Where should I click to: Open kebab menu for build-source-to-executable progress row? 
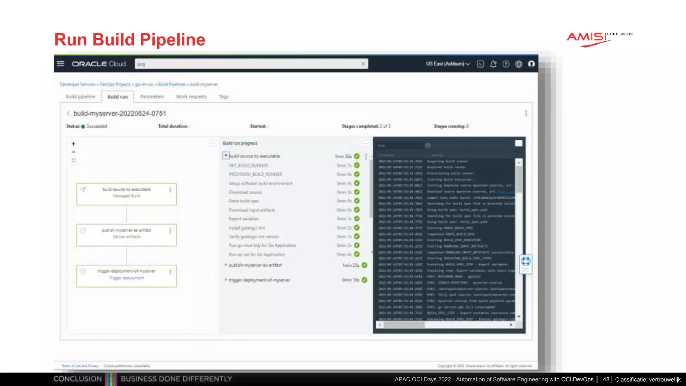pos(366,156)
